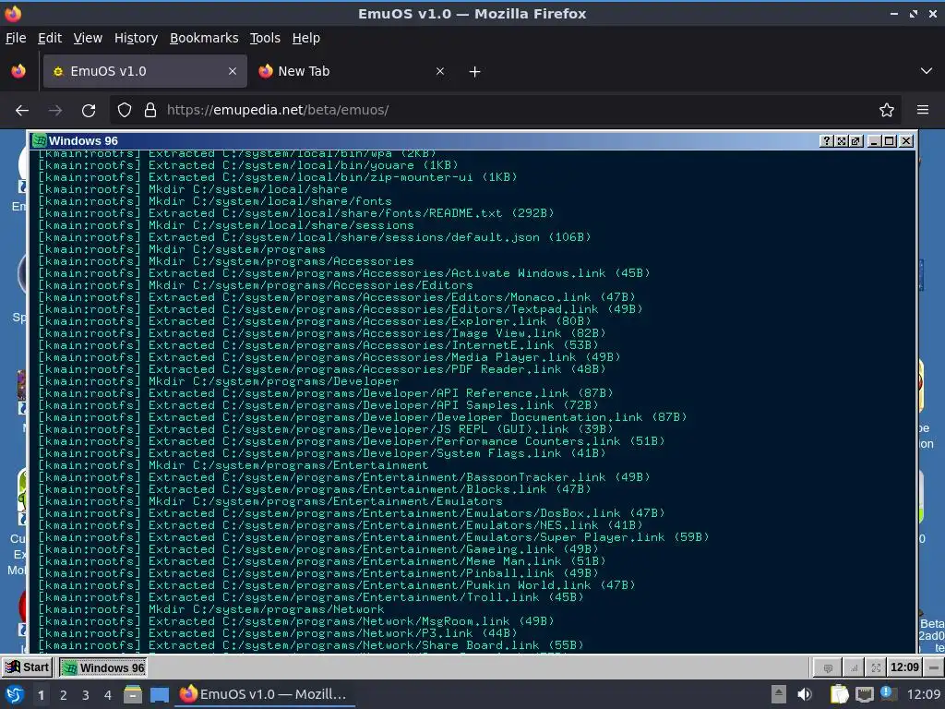The width and height of the screenshot is (945, 709).
Task: Click the signal bars icon in EmuOS tray
Action: click(x=854, y=667)
